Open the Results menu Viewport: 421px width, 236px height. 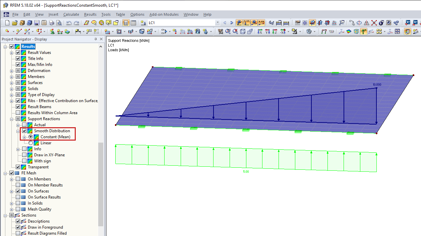pos(89,14)
